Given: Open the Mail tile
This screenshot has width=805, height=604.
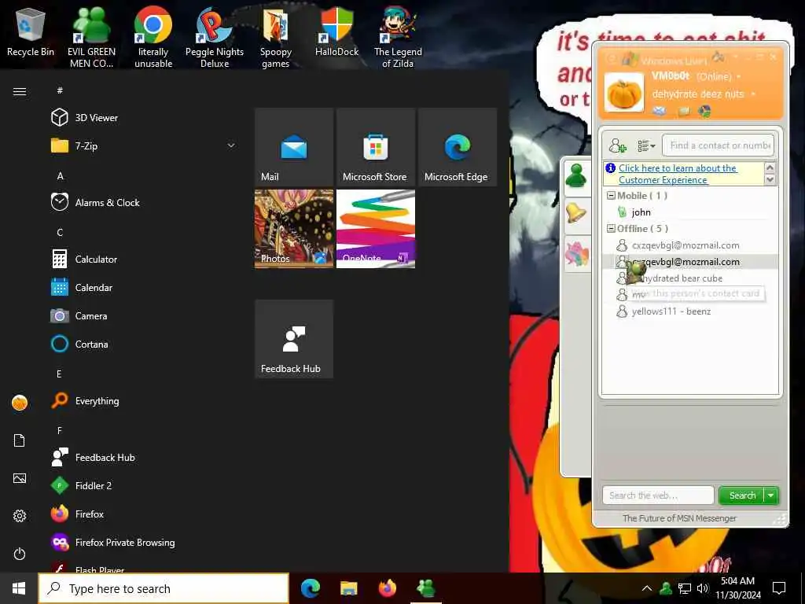Looking at the screenshot, I should tap(294, 147).
